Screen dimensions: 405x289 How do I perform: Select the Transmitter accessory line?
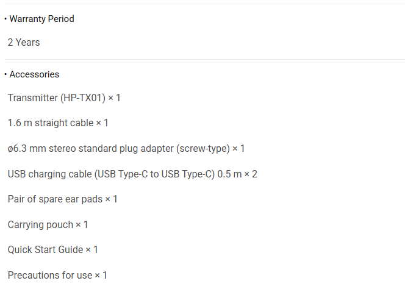(x=64, y=98)
